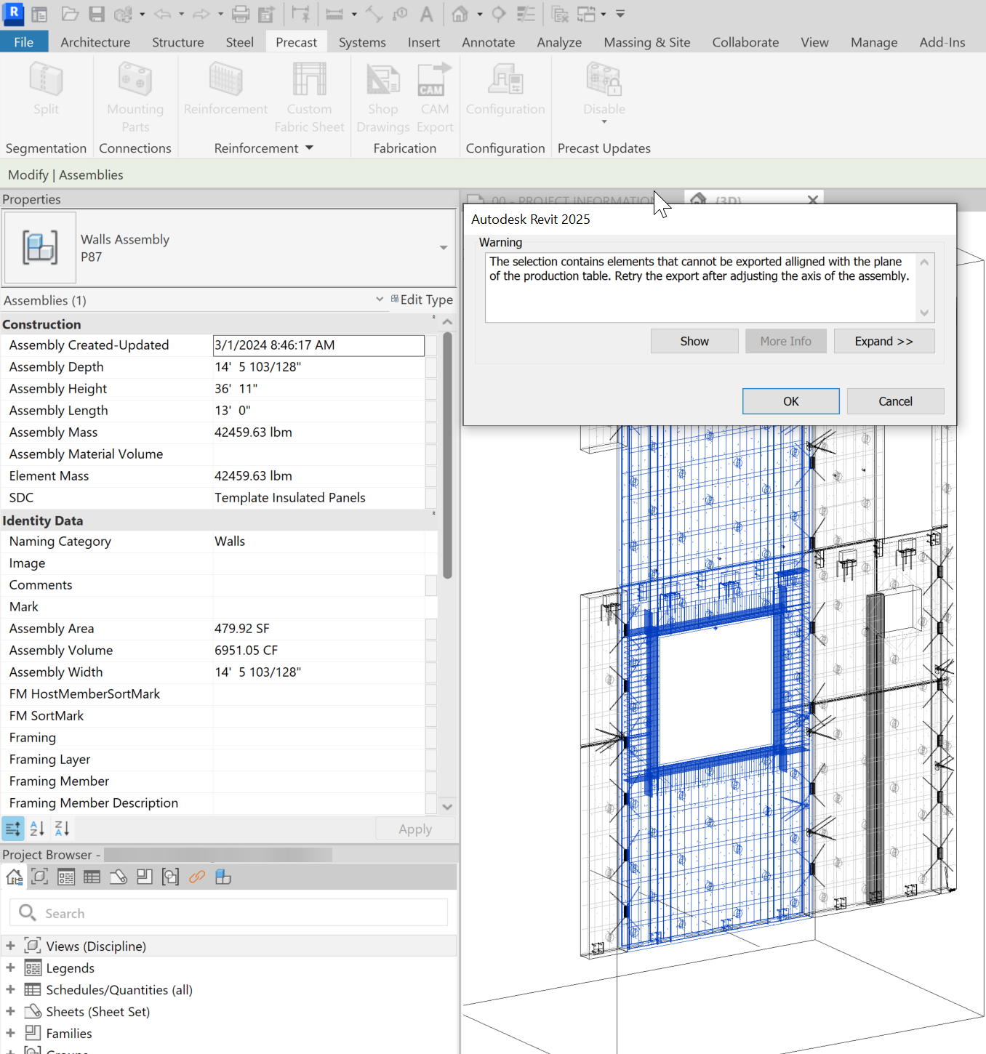
Task: Toggle sort properties descending Z to A
Action: click(x=61, y=828)
